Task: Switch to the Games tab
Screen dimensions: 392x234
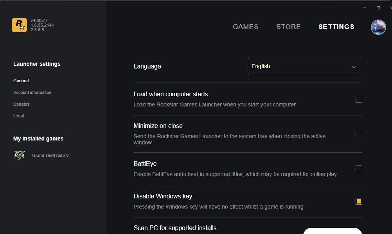Action: point(246,27)
